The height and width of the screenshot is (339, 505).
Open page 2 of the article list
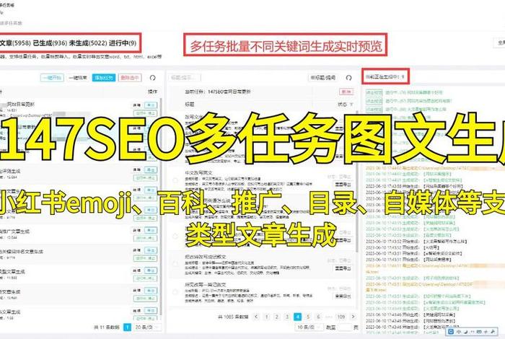[276, 317]
